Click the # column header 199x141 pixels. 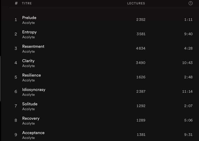point(16,3)
